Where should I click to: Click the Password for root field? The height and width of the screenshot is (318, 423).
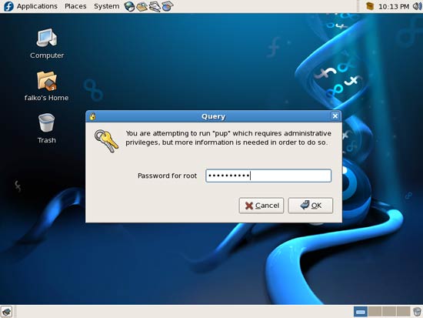[x=268, y=176]
